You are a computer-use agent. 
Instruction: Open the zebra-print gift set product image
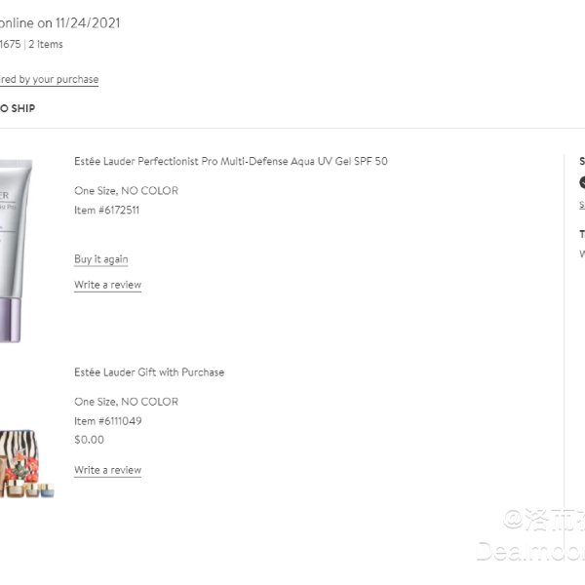point(27,463)
